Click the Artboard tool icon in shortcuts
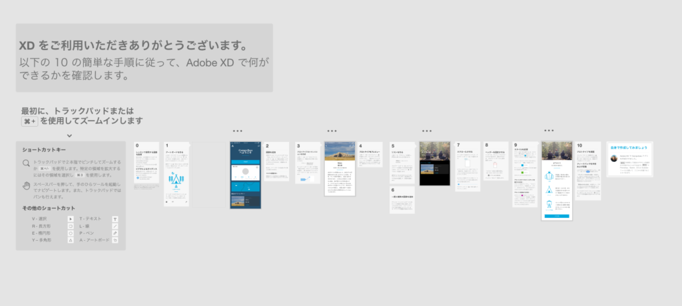Screen dimensions: 682x306 (115, 240)
